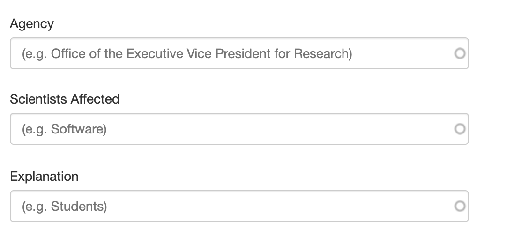Click the circle icon in Scientists Affected field
Screen dimensions: 507x244
pyautogui.click(x=460, y=129)
